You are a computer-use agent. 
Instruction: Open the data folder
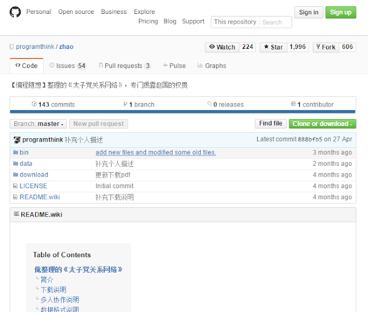click(x=26, y=163)
